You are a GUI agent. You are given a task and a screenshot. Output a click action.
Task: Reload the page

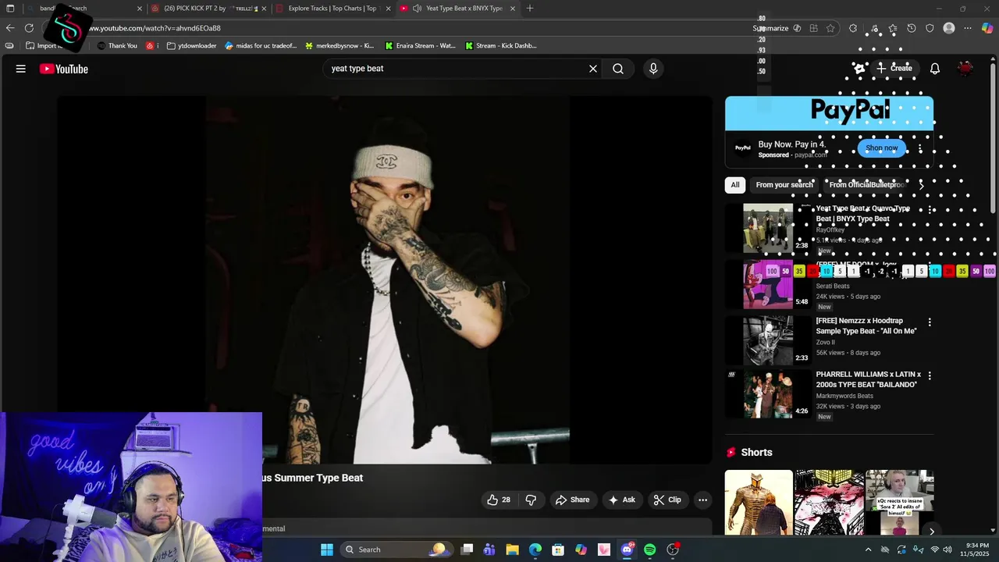tap(29, 28)
